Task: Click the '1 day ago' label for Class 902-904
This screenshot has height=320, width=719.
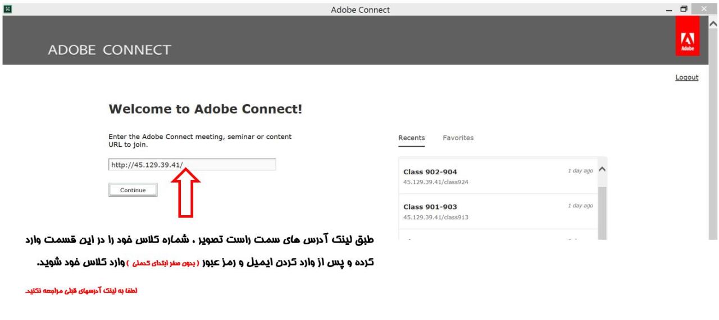Action: pos(580,170)
